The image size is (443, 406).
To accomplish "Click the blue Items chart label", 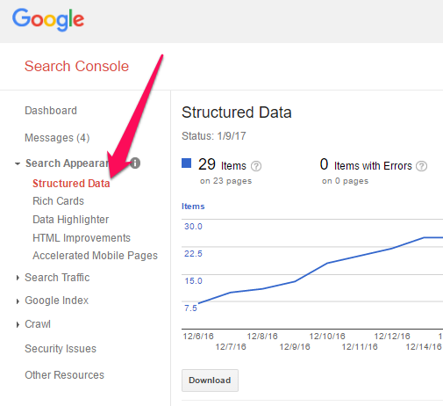I will [193, 207].
